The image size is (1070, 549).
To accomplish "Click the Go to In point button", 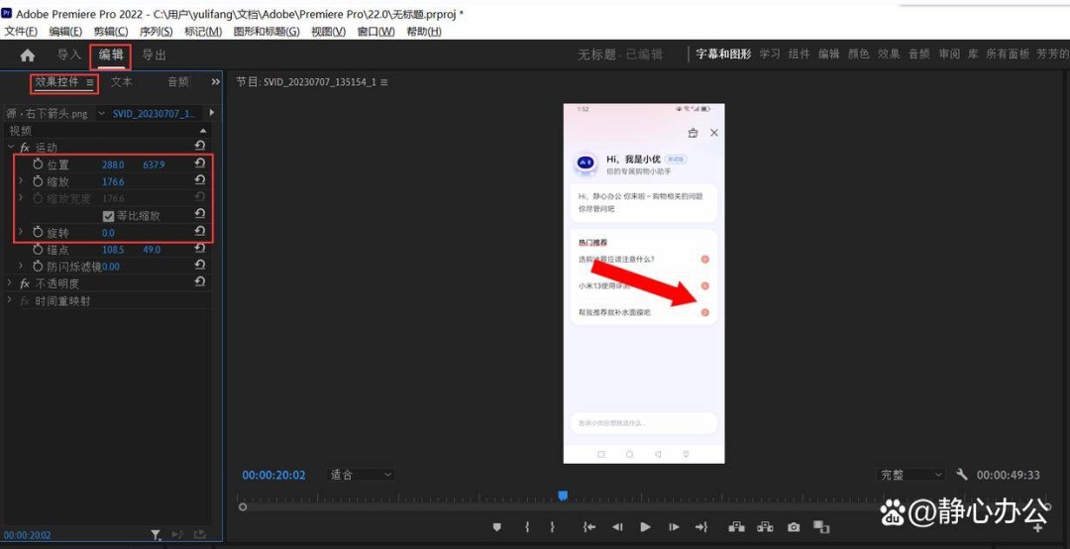I will 589,527.
